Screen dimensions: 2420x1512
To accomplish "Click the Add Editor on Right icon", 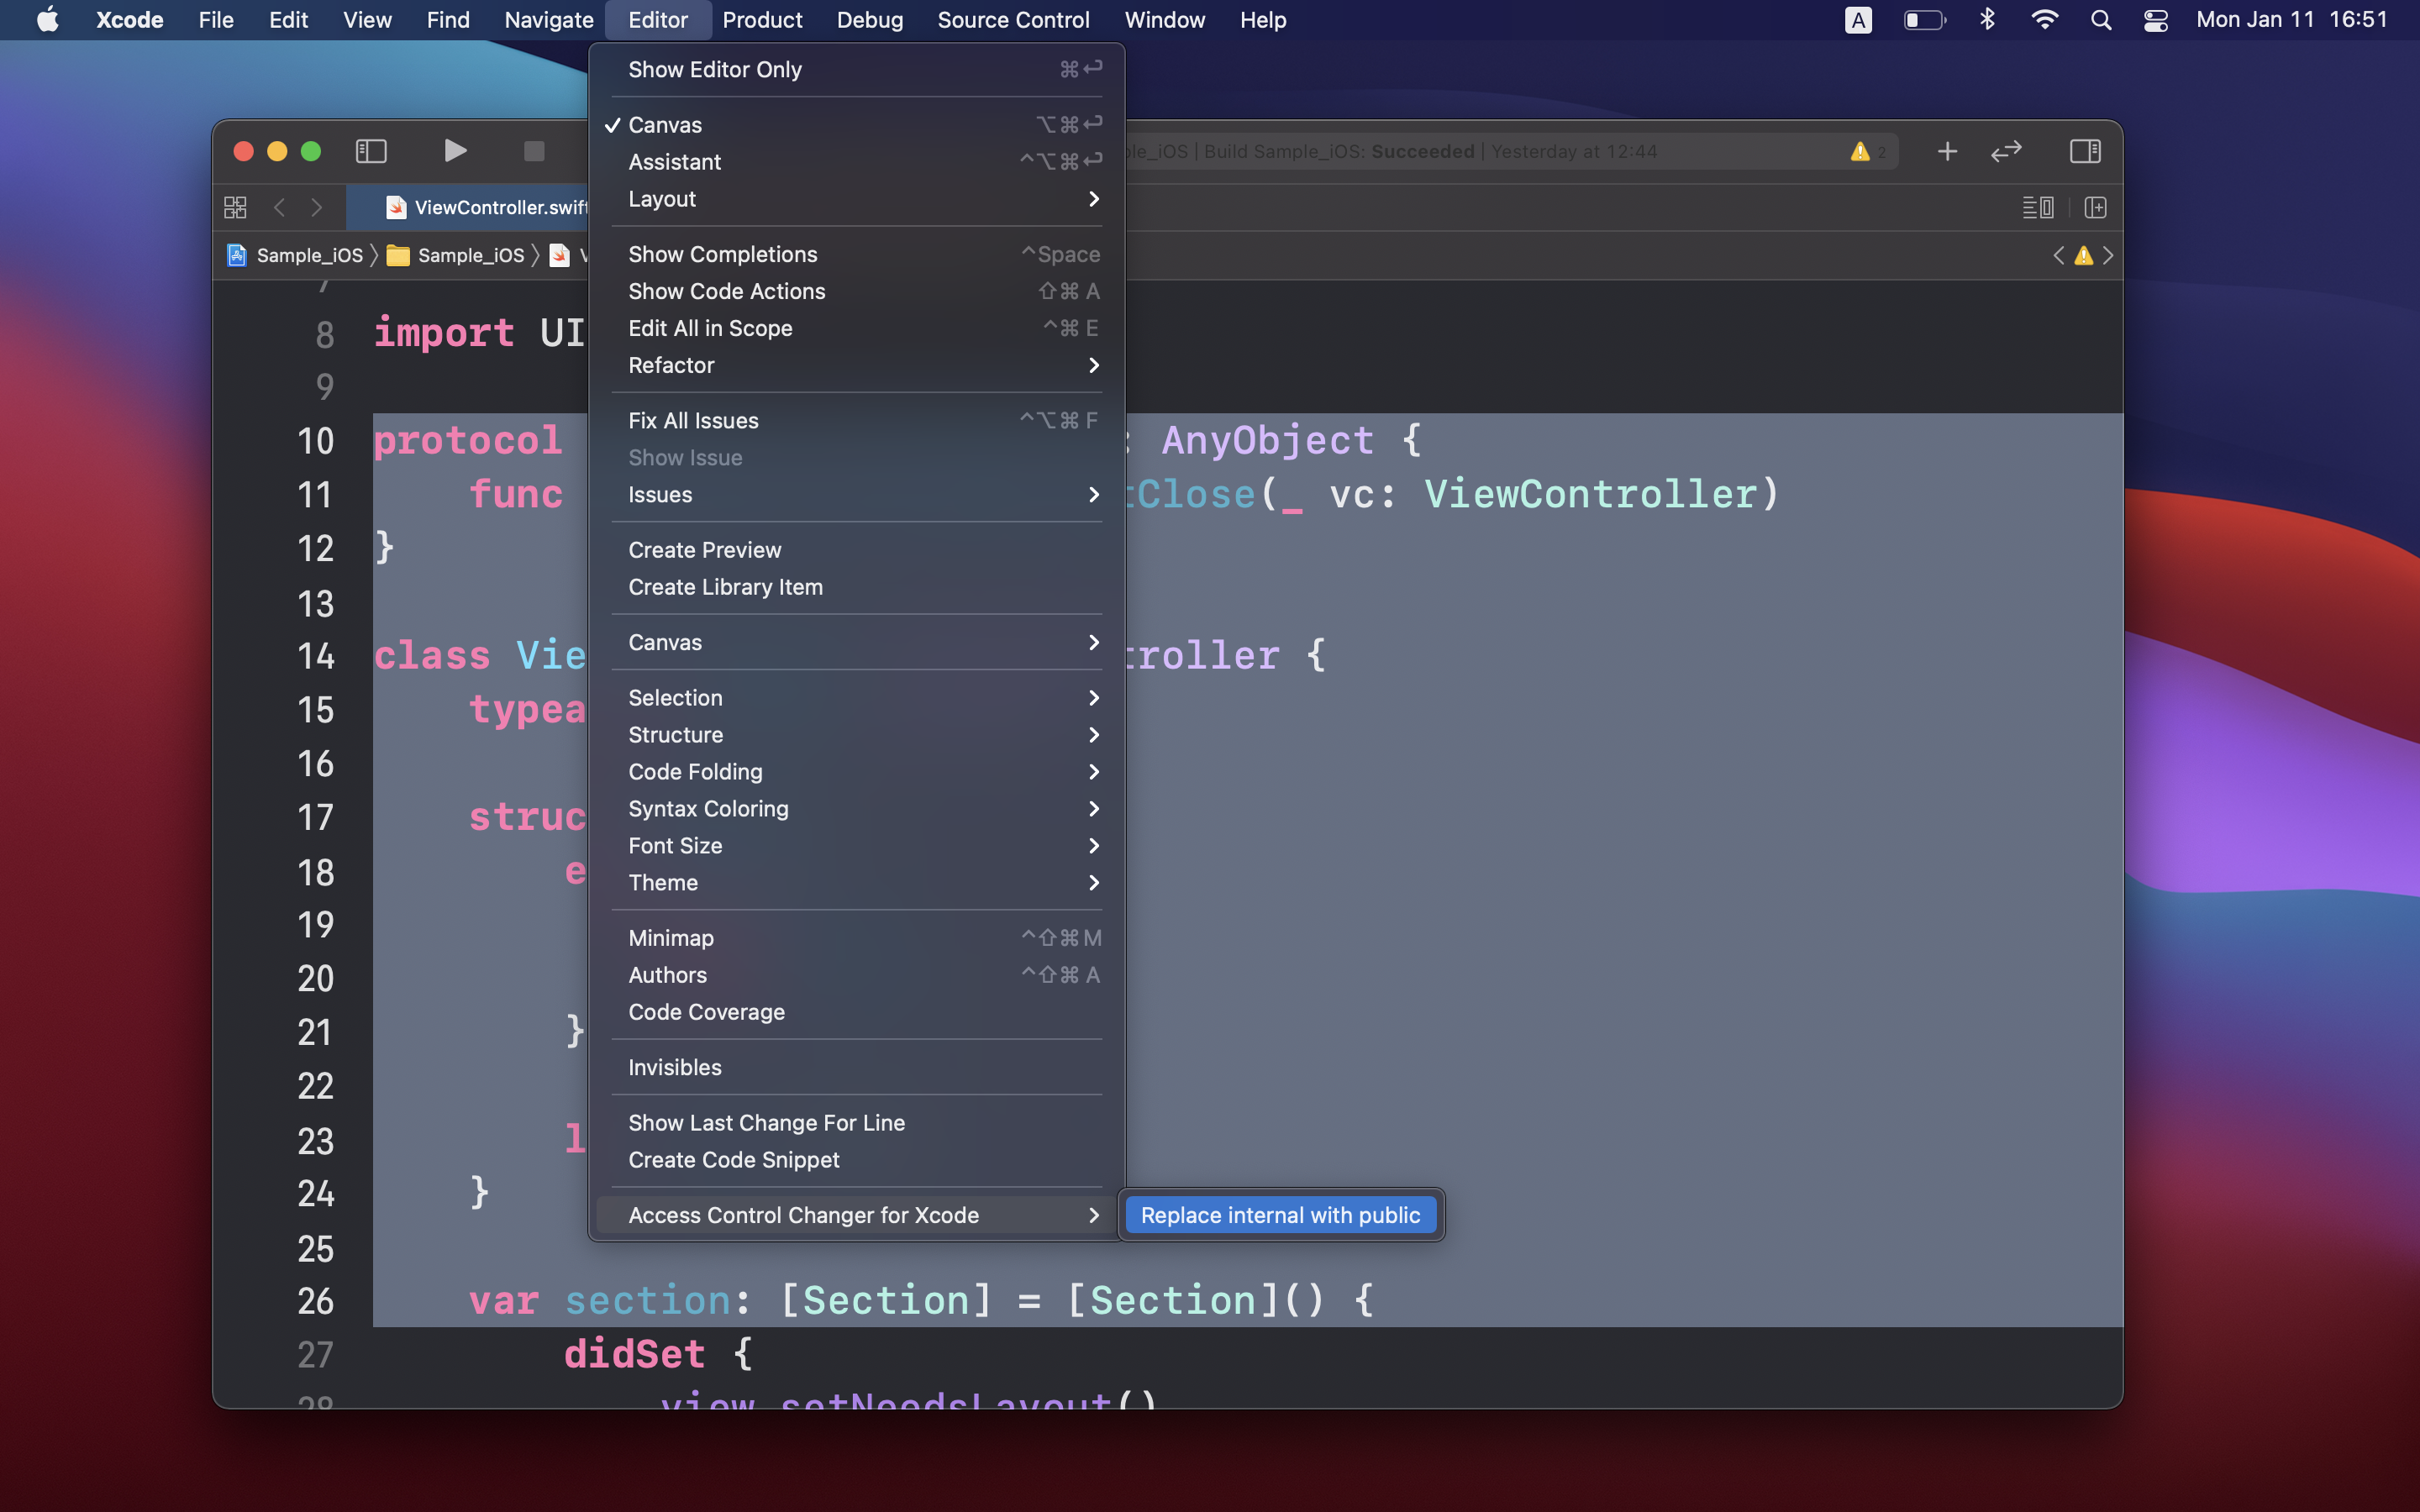I will [2095, 207].
